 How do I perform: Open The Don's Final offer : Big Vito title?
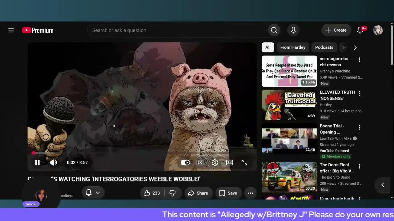click(337, 168)
